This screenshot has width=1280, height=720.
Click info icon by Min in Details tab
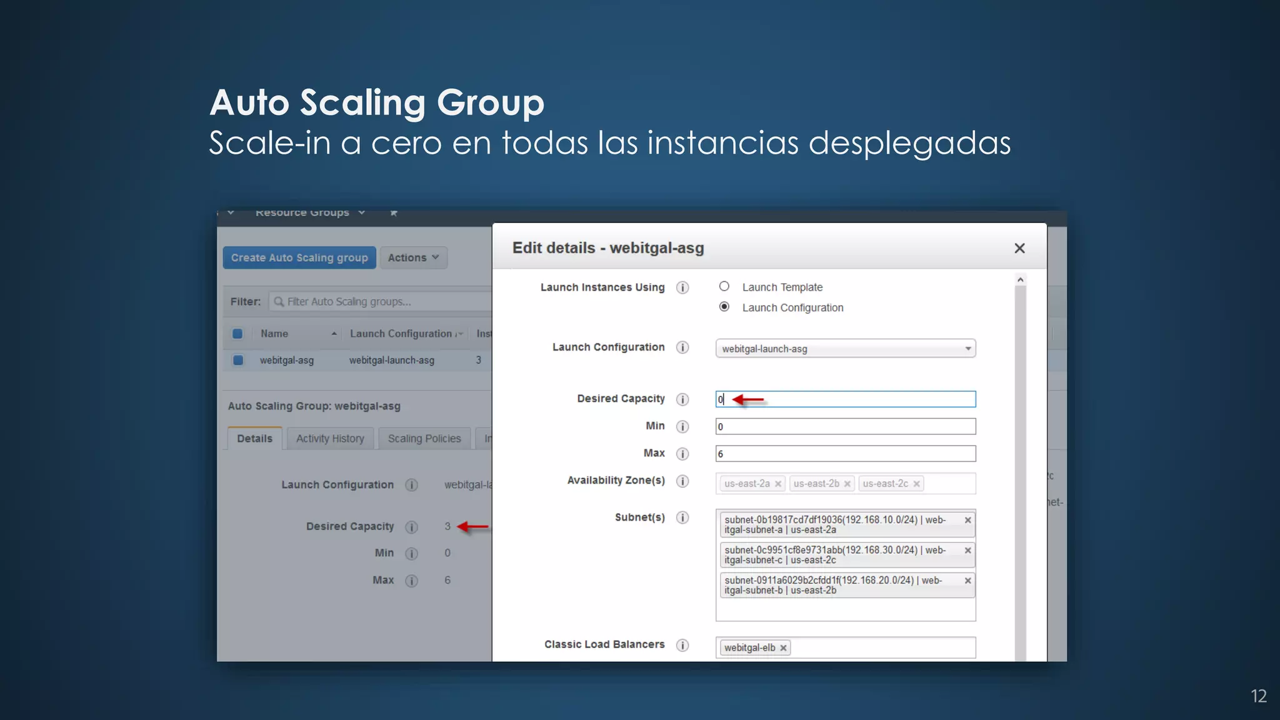pyautogui.click(x=411, y=554)
